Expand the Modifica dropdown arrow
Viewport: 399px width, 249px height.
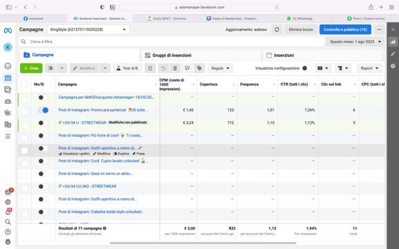click(105, 68)
